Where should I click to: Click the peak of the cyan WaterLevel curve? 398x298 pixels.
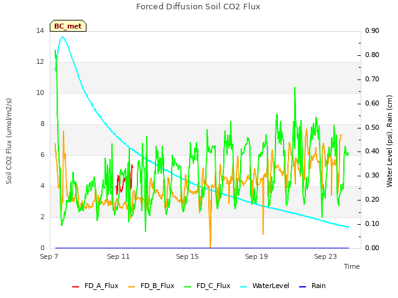pyautogui.click(x=63, y=37)
